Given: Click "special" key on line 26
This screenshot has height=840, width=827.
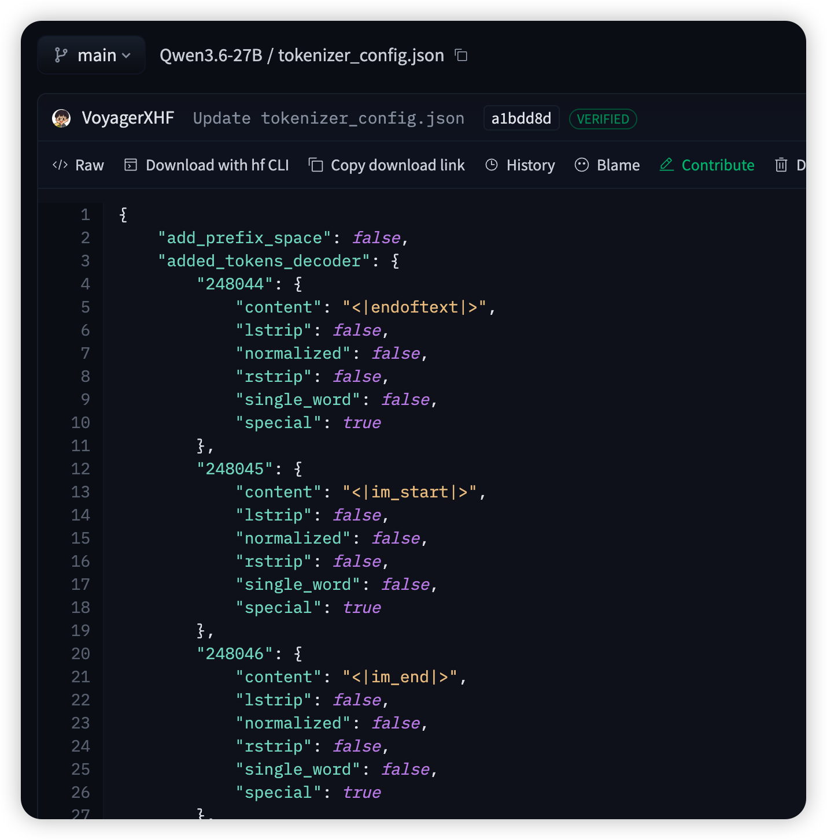Looking at the screenshot, I should [x=278, y=793].
